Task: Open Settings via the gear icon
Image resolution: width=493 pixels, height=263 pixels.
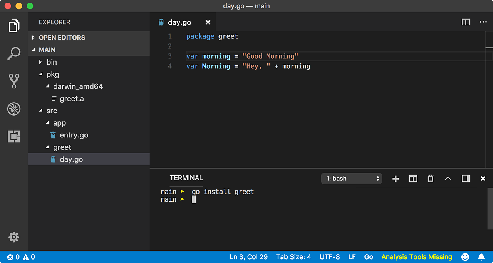Action: coord(14,237)
